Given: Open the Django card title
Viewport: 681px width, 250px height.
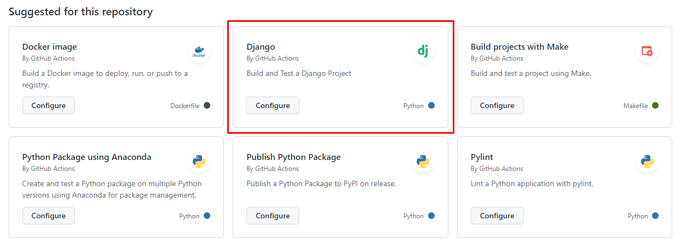Looking at the screenshot, I should click(261, 47).
